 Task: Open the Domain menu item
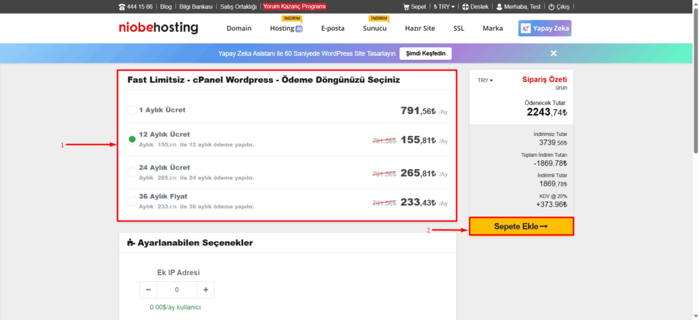click(239, 28)
